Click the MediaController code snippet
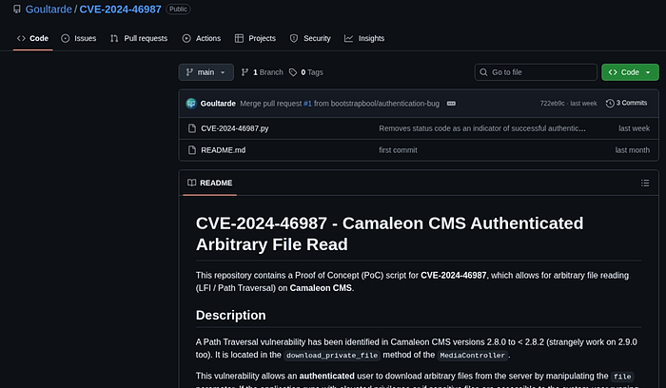This screenshot has height=388, width=666. point(472,356)
